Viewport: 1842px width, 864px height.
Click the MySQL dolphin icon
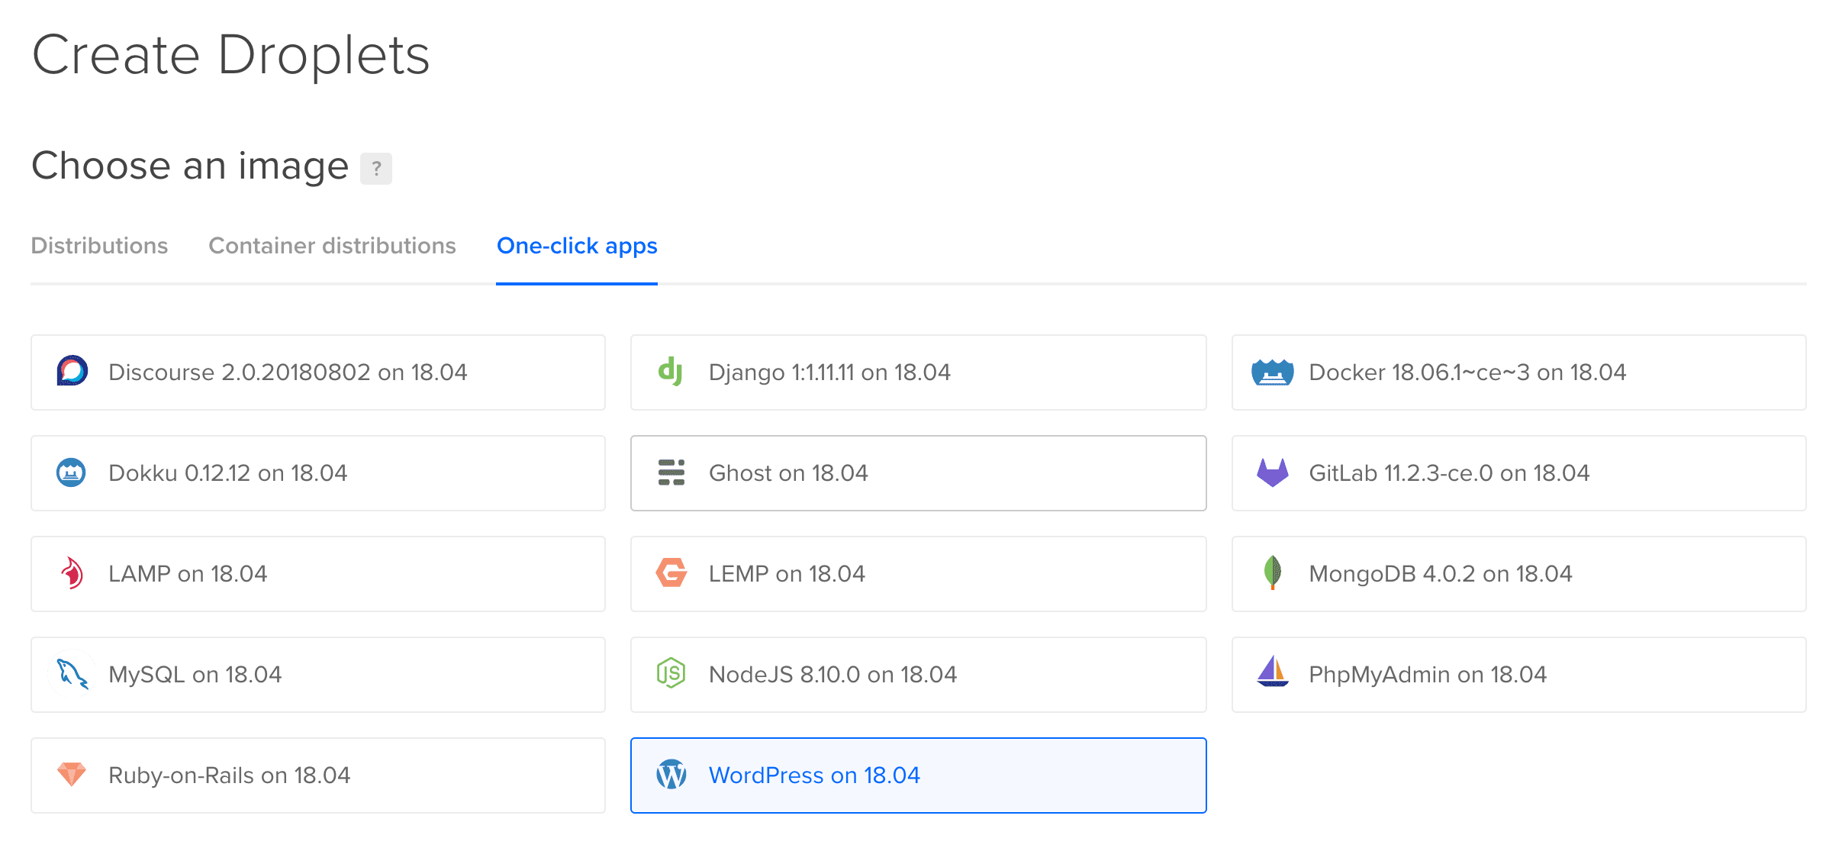click(x=72, y=674)
